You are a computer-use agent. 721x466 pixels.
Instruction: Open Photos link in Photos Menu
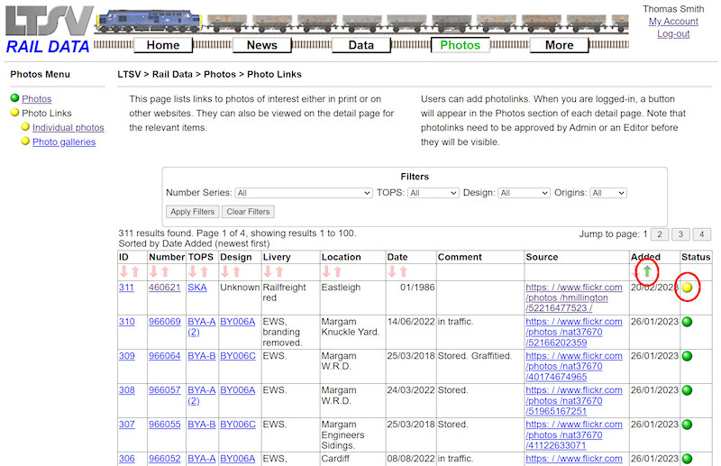coord(37,99)
